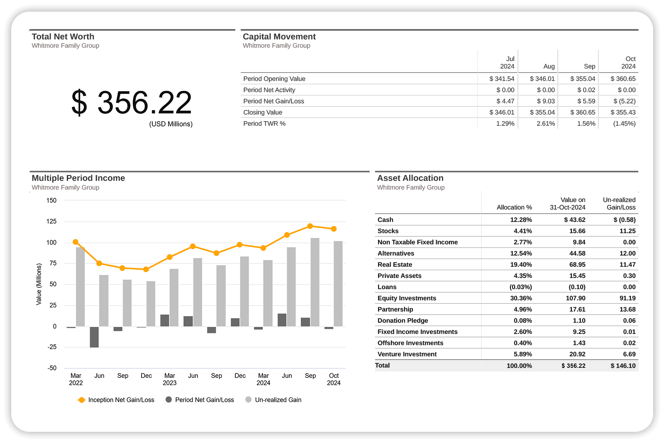Click the Un-realized Gain legend dot
Viewport: 664px width, 443px height.
249,399
